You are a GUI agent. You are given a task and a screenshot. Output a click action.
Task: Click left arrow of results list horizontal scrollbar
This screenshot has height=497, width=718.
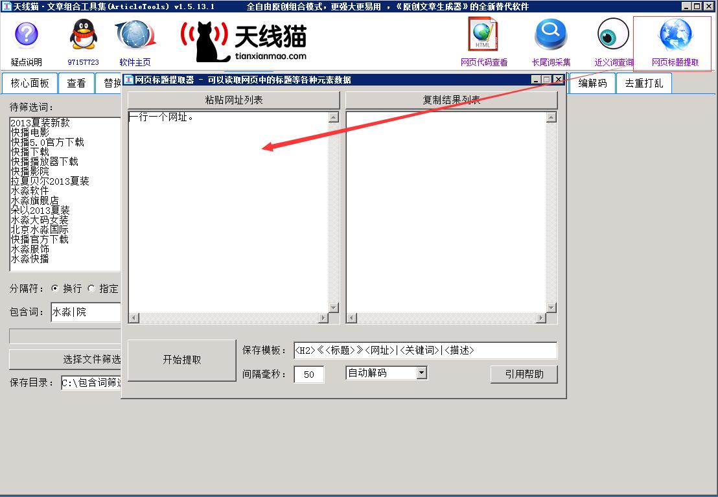(352, 318)
